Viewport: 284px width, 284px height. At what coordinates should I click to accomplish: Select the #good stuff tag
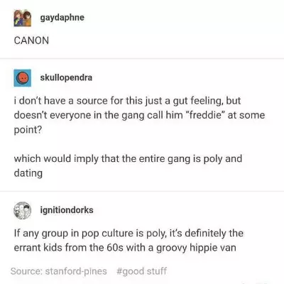click(141, 271)
